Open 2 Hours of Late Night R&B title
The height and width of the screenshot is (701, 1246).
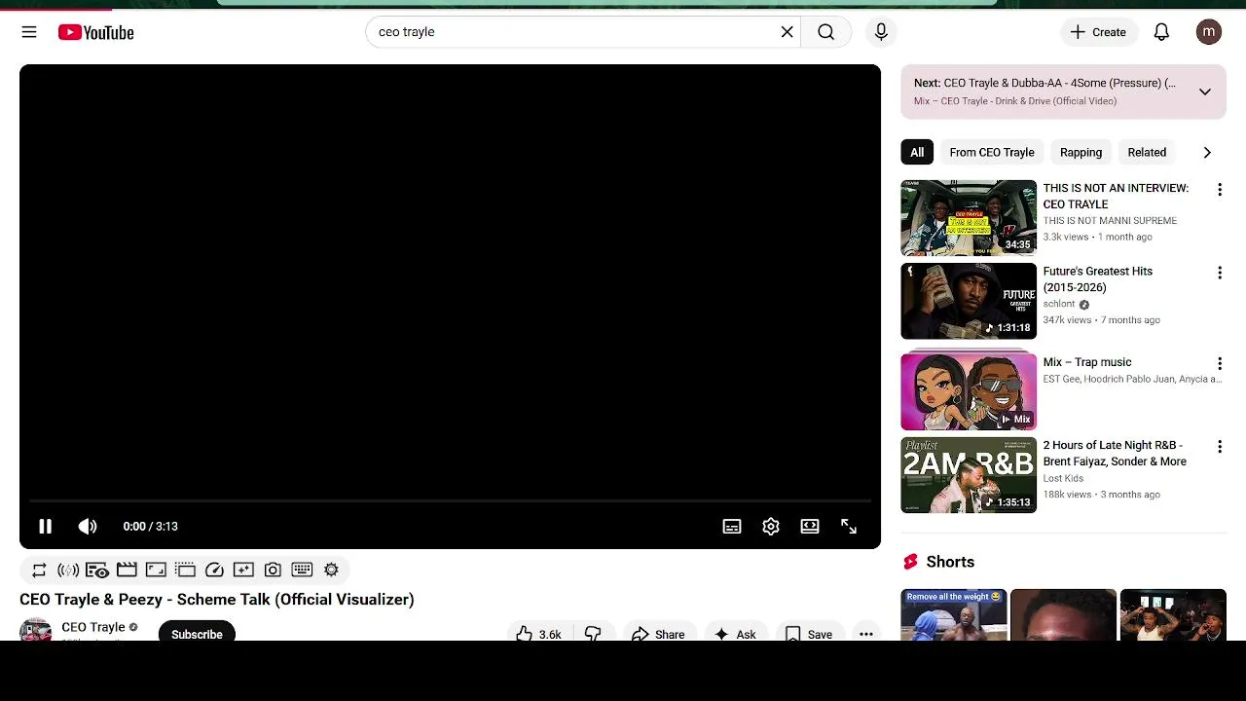(x=1115, y=454)
